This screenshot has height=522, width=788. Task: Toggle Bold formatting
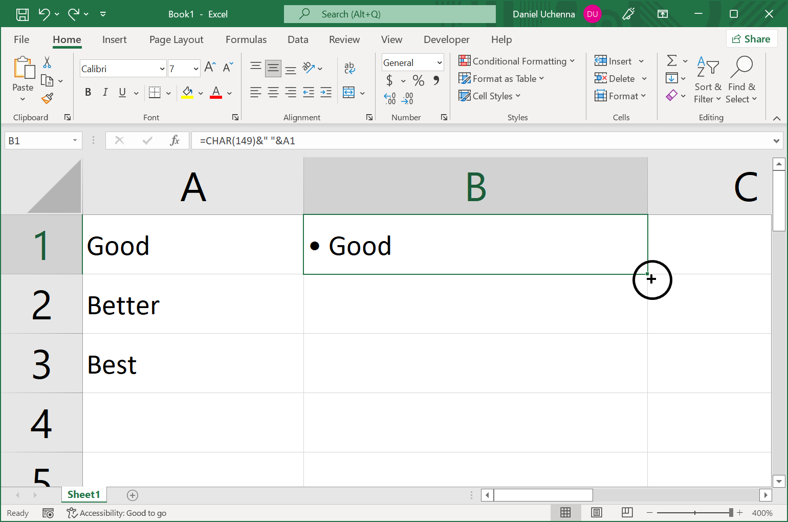88,92
